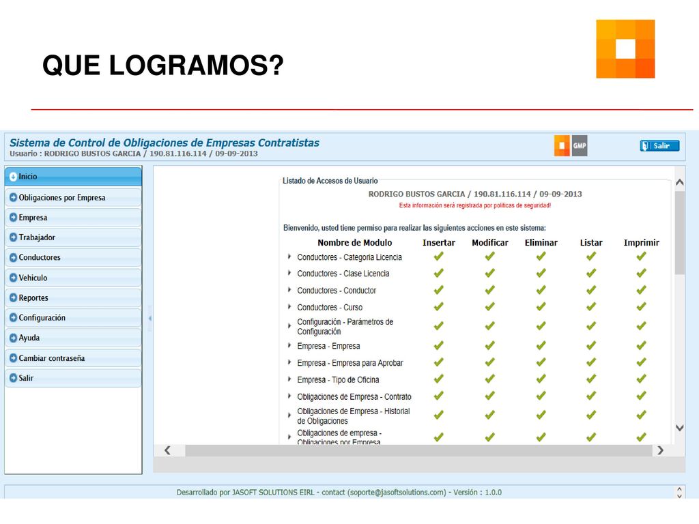Click Listar checkmark for Historial de Obligaciones
Screen dimensions: 699x524
tap(591, 416)
